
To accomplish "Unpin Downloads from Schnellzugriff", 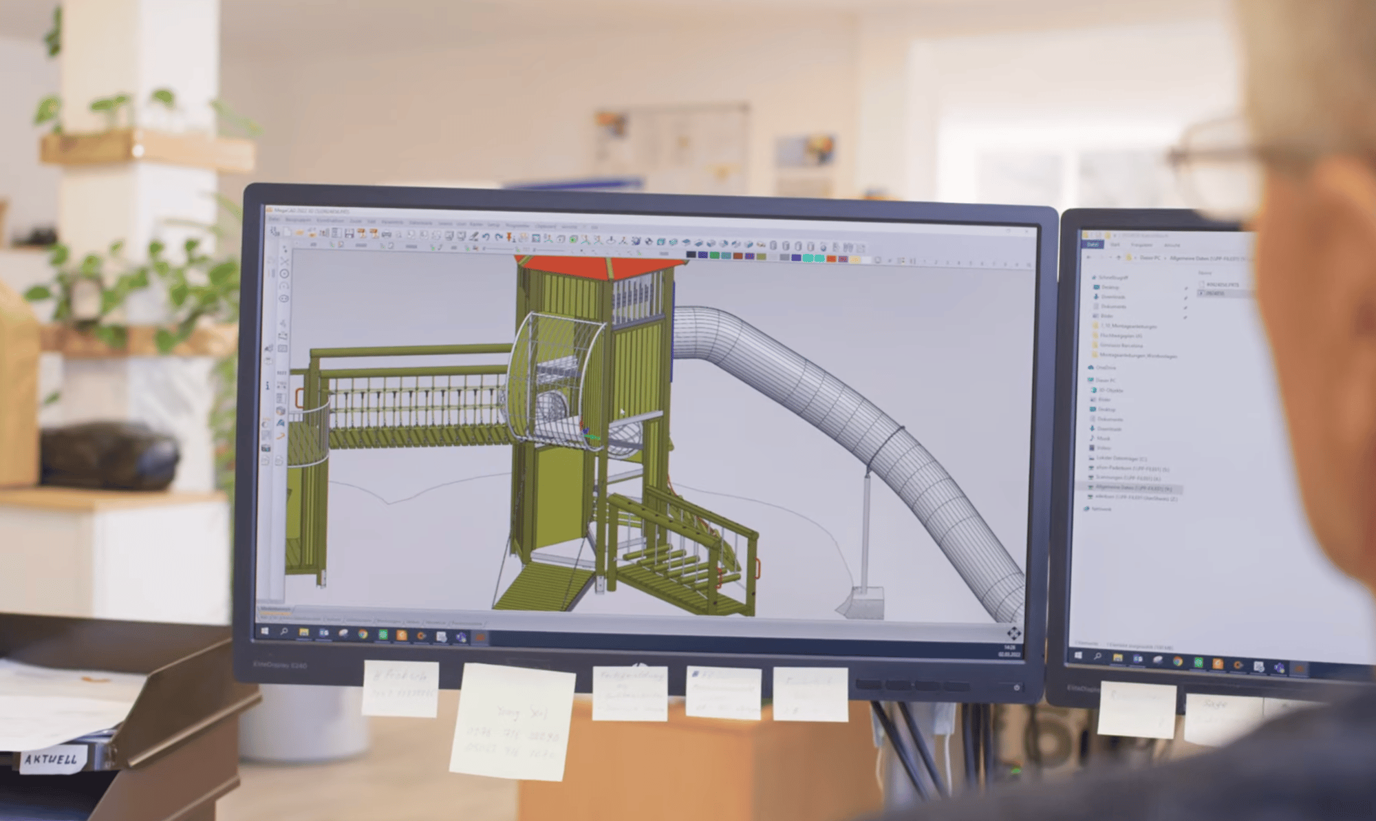I will [1185, 298].
